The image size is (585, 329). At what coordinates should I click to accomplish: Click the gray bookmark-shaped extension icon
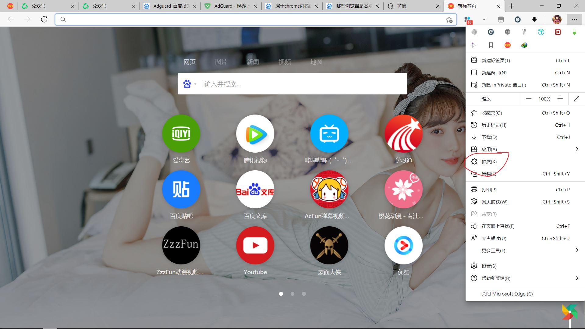click(491, 45)
